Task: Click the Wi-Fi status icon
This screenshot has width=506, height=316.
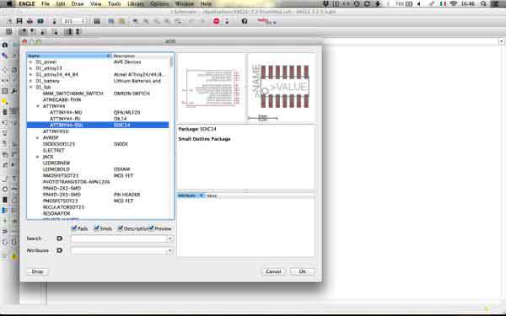Action: click(454, 4)
